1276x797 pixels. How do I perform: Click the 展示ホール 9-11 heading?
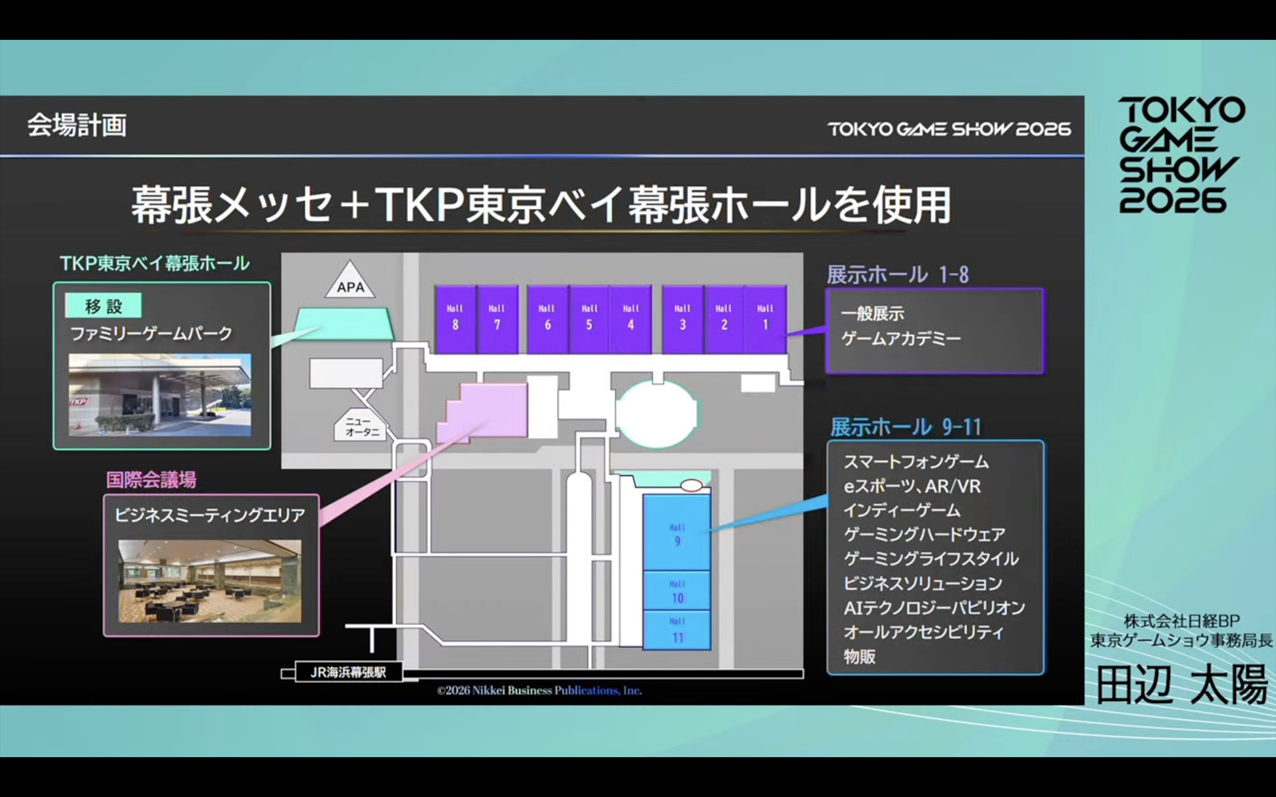(x=905, y=427)
